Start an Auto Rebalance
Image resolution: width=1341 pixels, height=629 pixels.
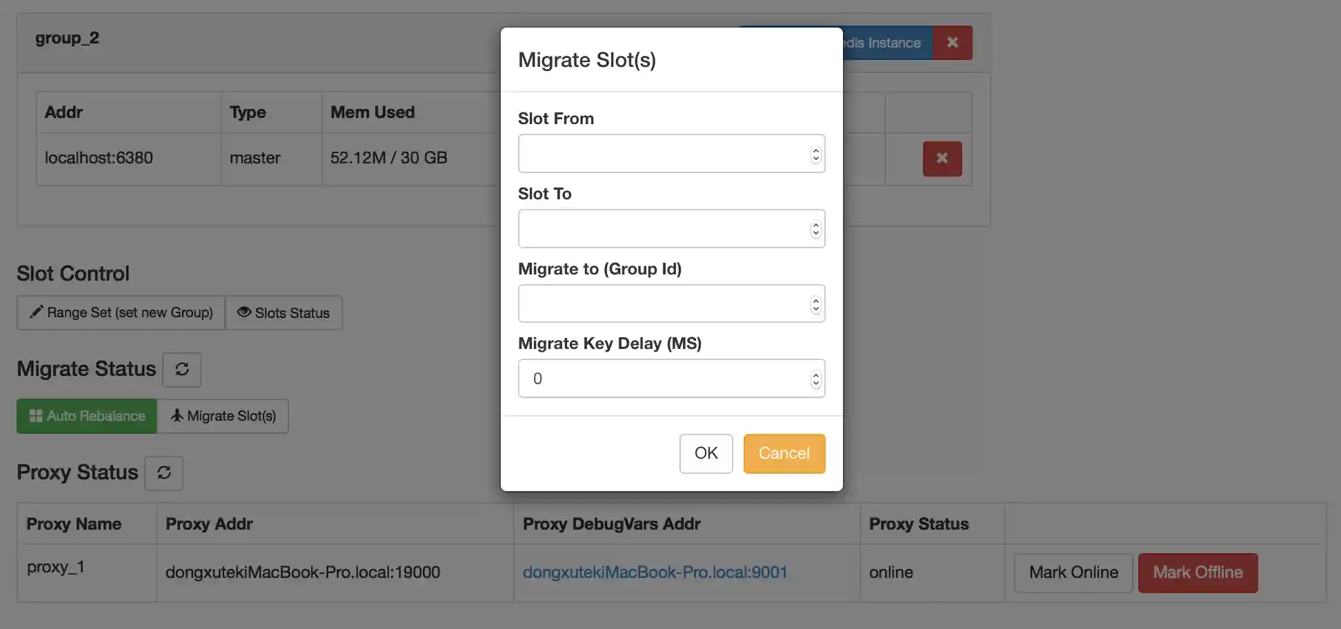tap(86, 416)
